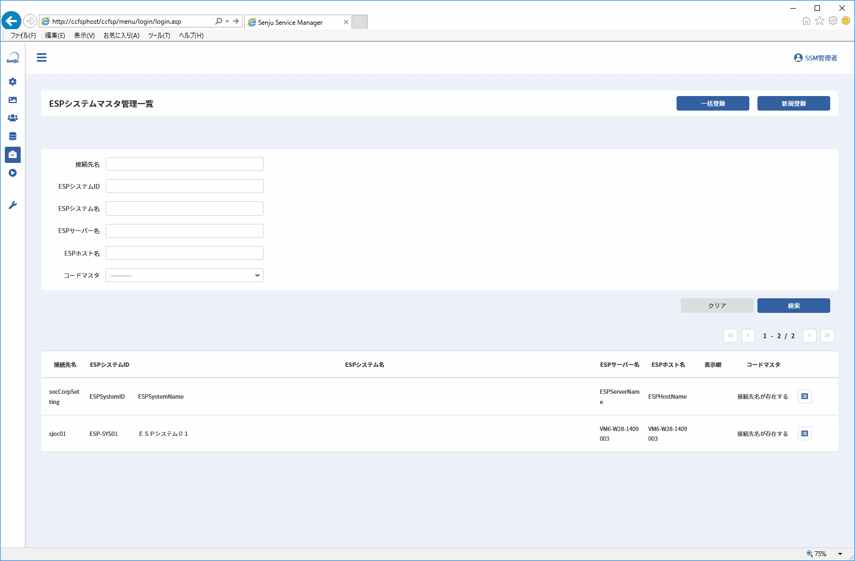Open details icon for sjoc01 row
The height and width of the screenshot is (561, 855).
click(x=805, y=434)
